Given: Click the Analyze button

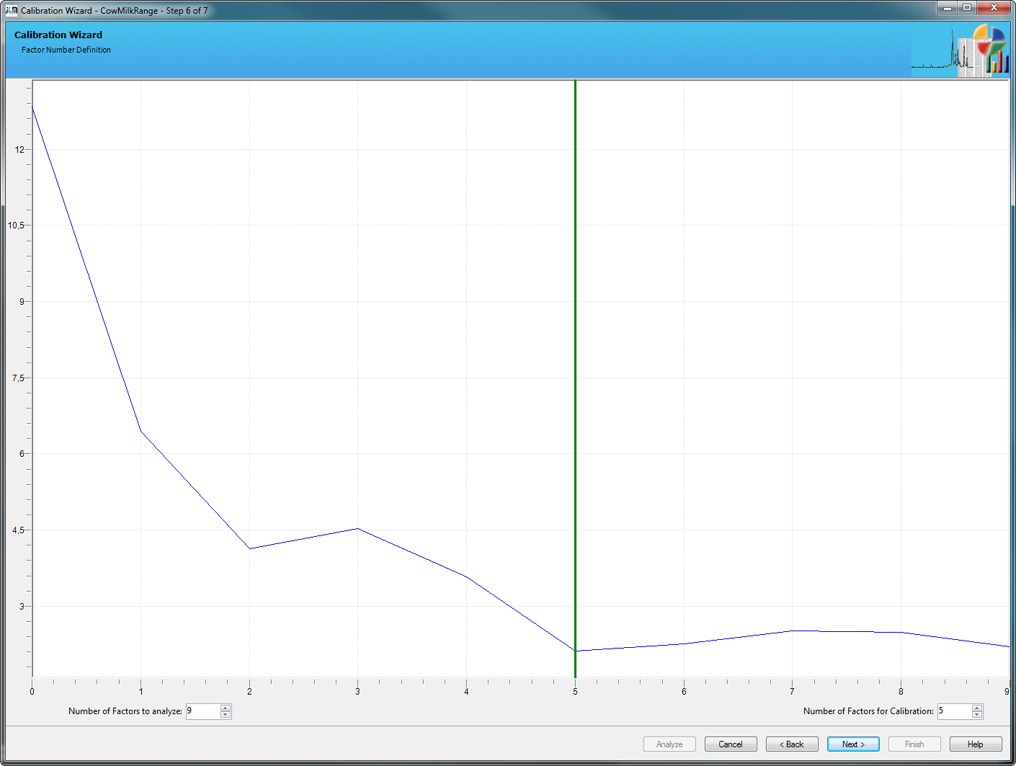Looking at the screenshot, I should pyautogui.click(x=669, y=744).
